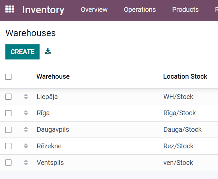Check the Liepāja warehouse row checkbox
Image resolution: width=218 pixels, height=179 pixels.
(8, 97)
